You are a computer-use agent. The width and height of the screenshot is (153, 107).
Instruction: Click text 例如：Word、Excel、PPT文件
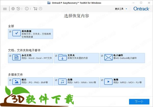37,58
